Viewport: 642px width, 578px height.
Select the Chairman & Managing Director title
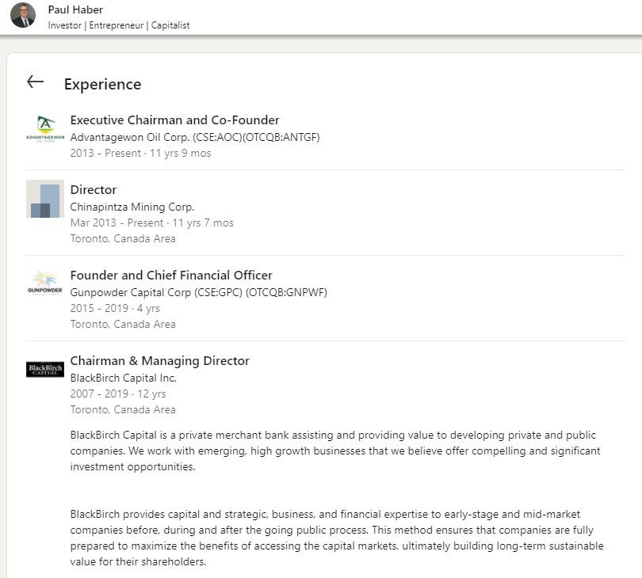[159, 361]
